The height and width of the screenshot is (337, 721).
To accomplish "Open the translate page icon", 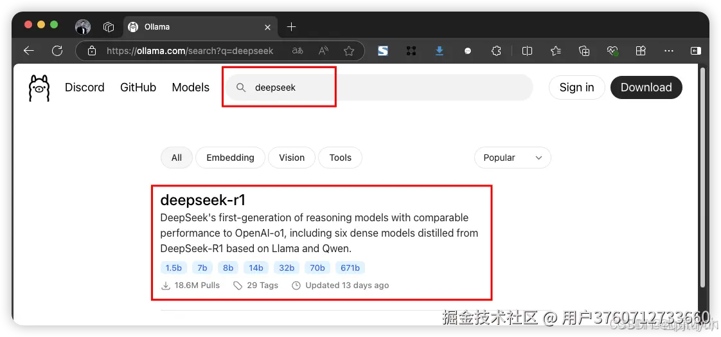I will [x=298, y=51].
